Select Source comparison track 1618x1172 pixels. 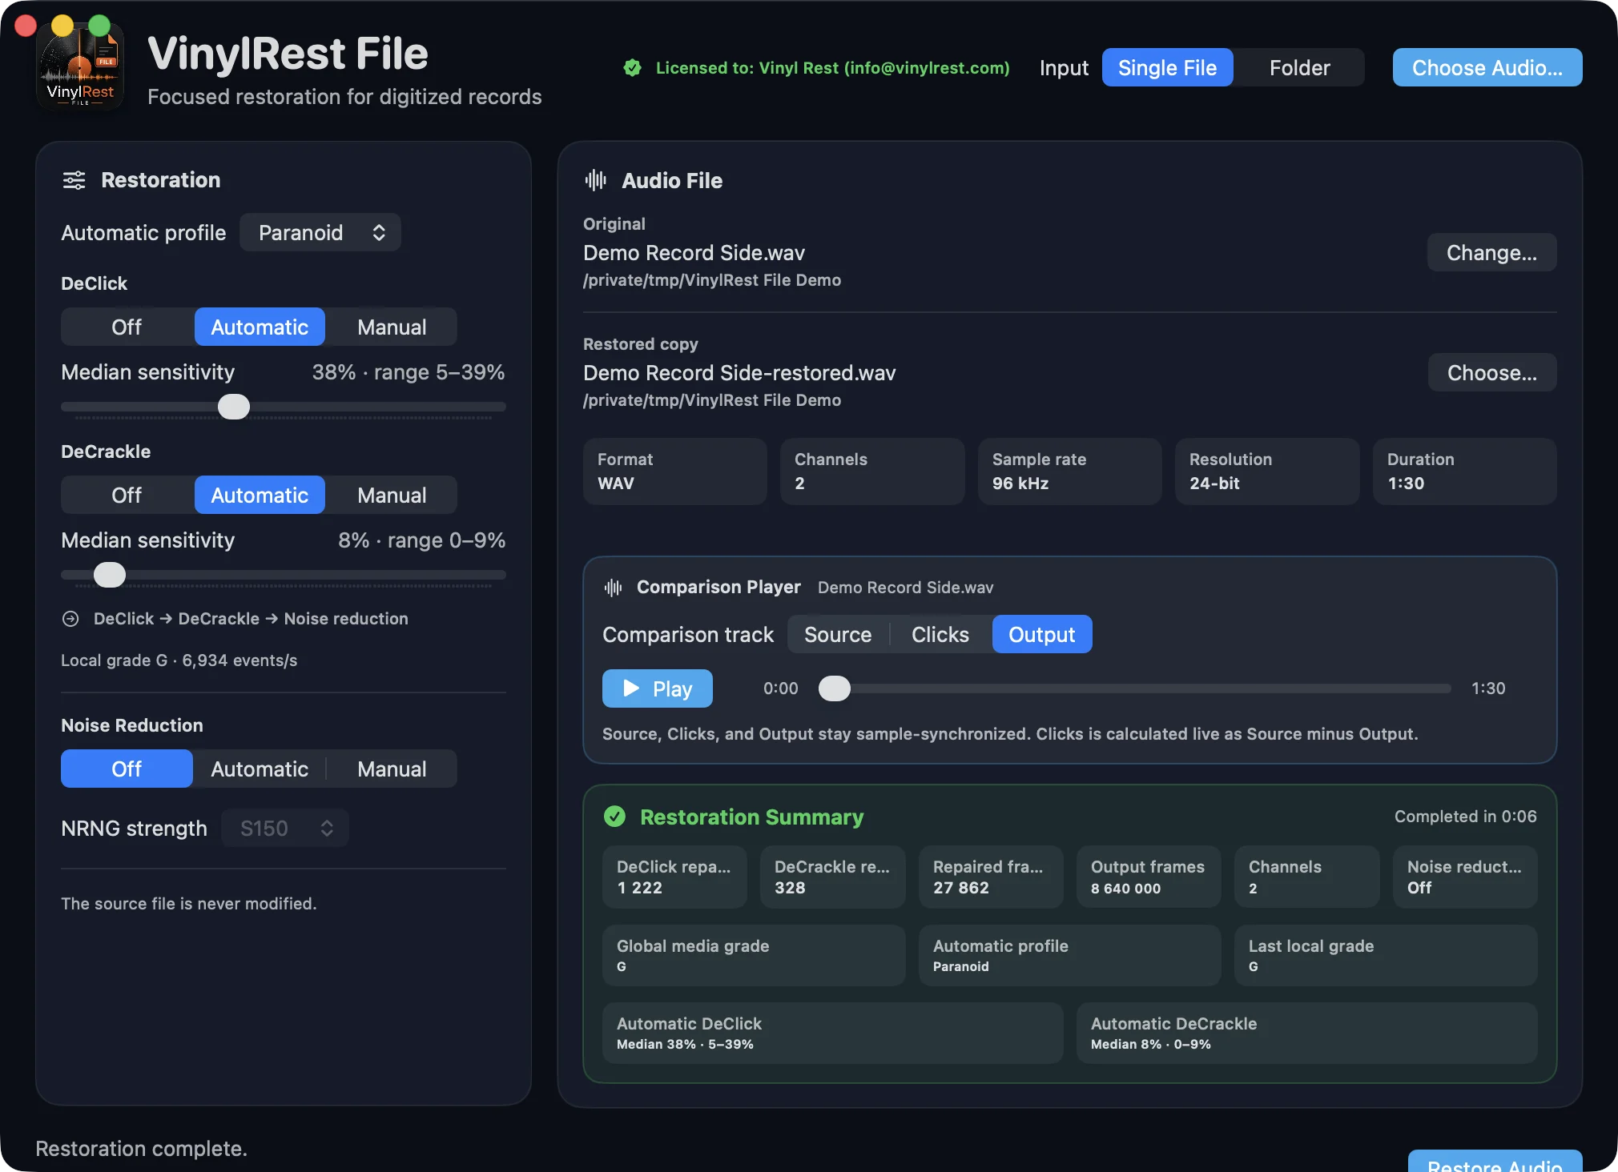(838, 634)
